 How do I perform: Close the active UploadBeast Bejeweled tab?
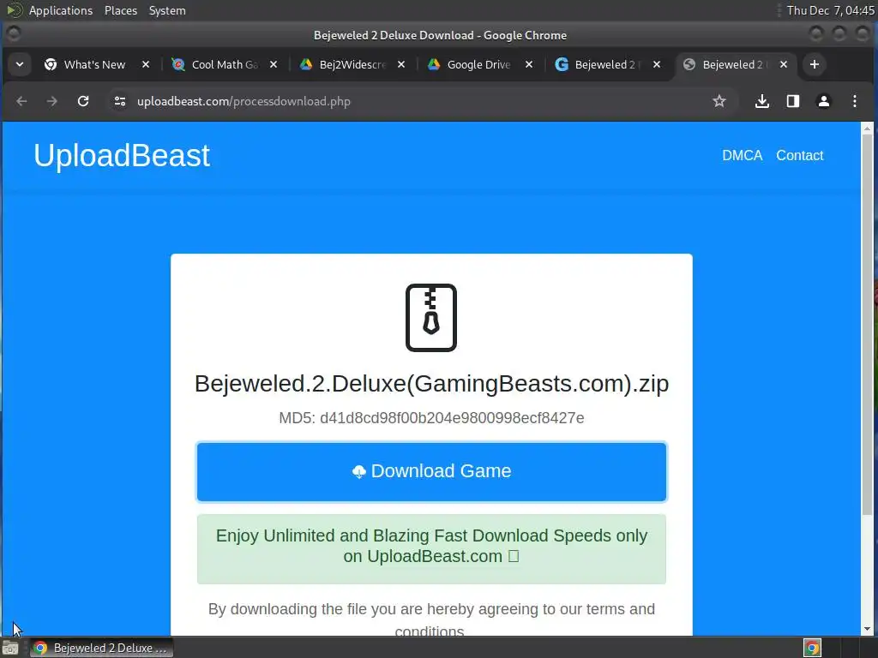(x=784, y=64)
